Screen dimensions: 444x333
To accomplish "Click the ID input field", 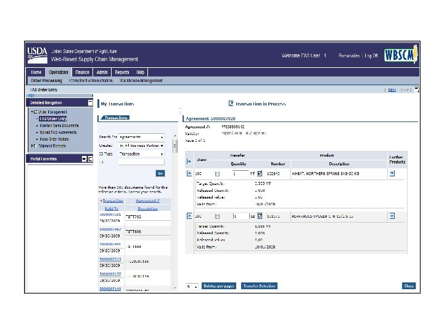I will pos(141,162).
